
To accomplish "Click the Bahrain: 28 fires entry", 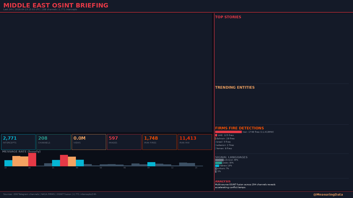I will point(225,138).
